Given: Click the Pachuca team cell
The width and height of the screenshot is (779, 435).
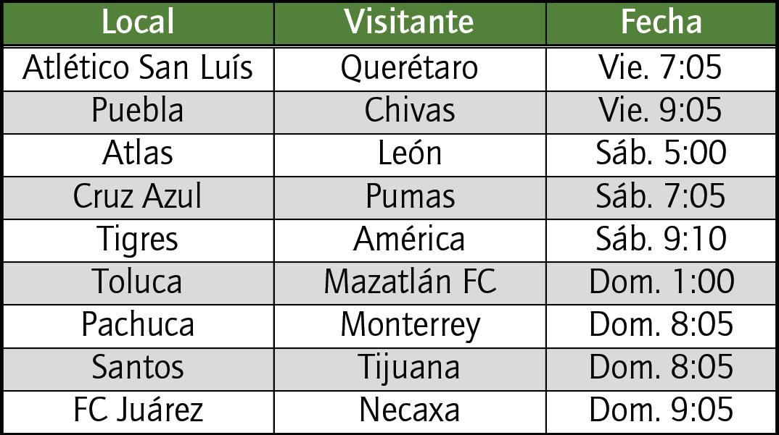Looking at the screenshot, I should 138,326.
